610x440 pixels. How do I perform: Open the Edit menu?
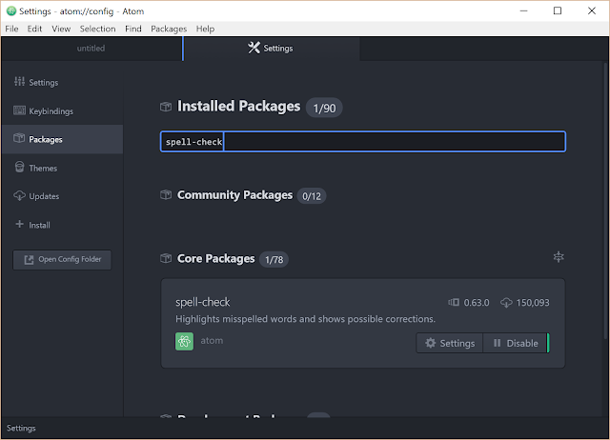point(34,29)
